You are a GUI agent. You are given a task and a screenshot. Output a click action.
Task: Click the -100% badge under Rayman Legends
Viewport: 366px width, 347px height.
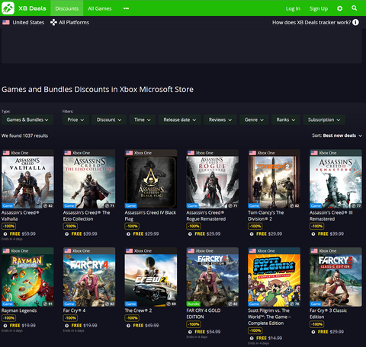[x=9, y=318]
